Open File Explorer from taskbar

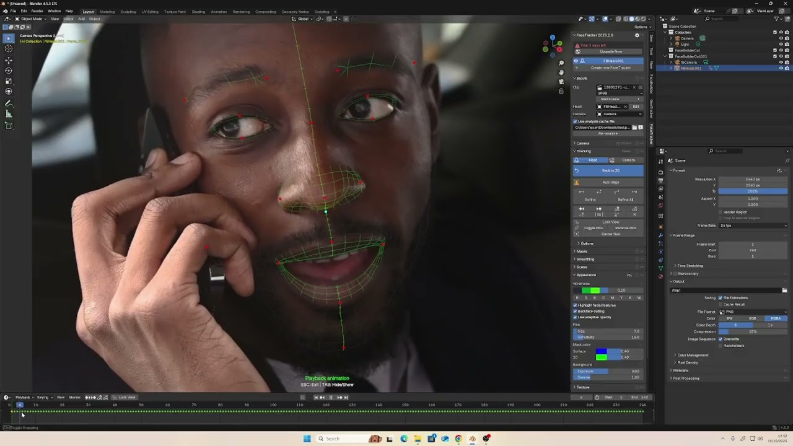(x=418, y=439)
